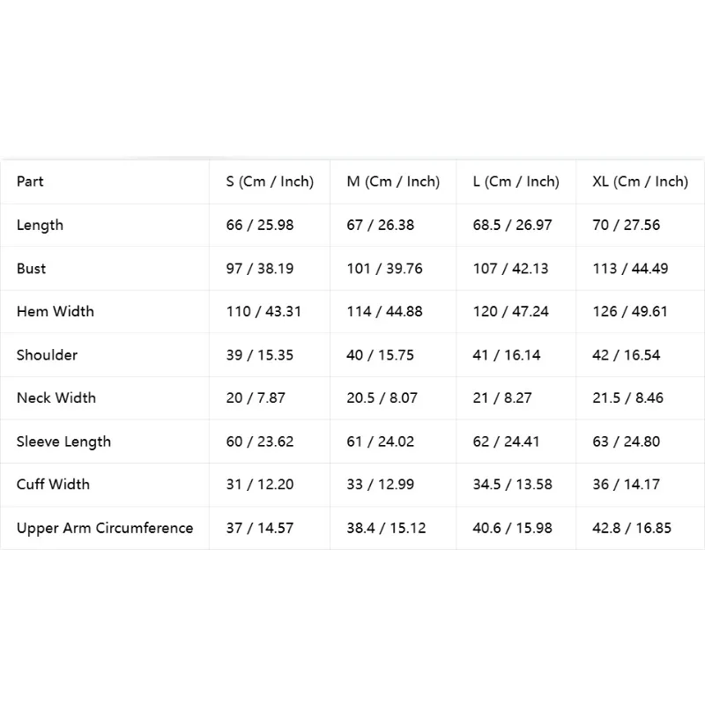Click the Upper Arm Circumference label
Viewport: 705px width, 705px height.
point(105,528)
